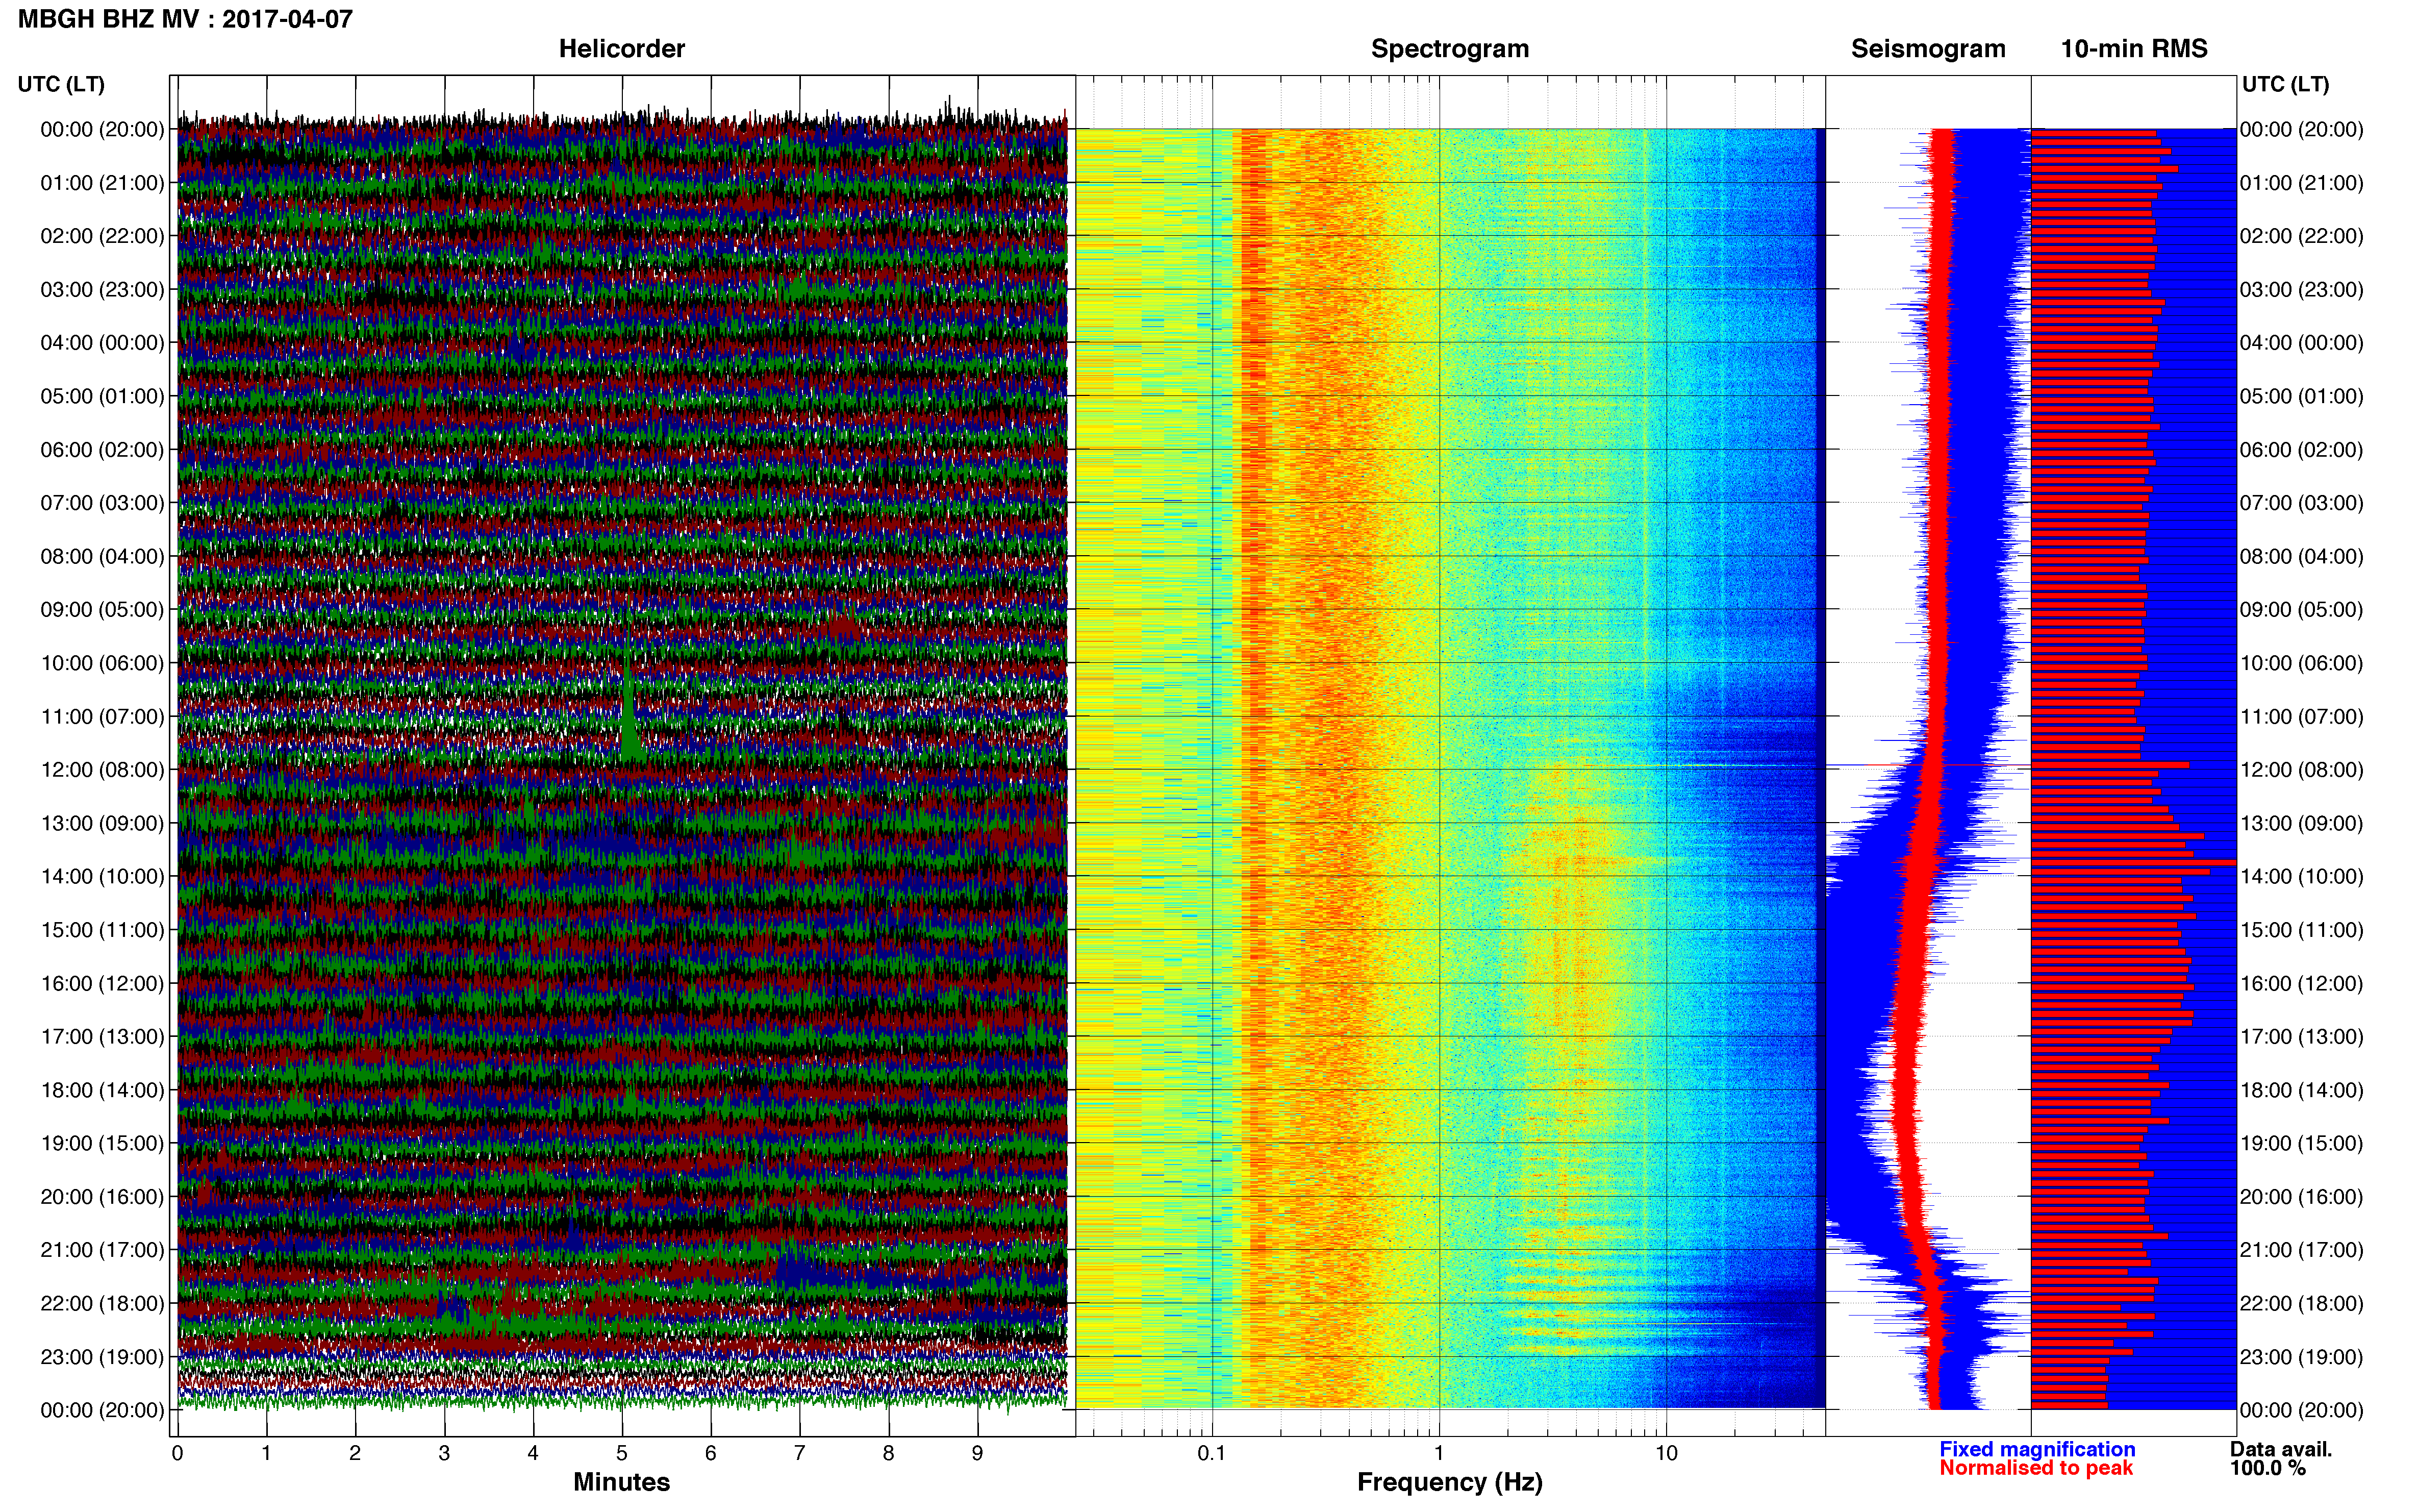Click frequency tick '10' under the Spectrogram
Viewport: 2418px width, 1512px height.
pyautogui.click(x=1666, y=1453)
